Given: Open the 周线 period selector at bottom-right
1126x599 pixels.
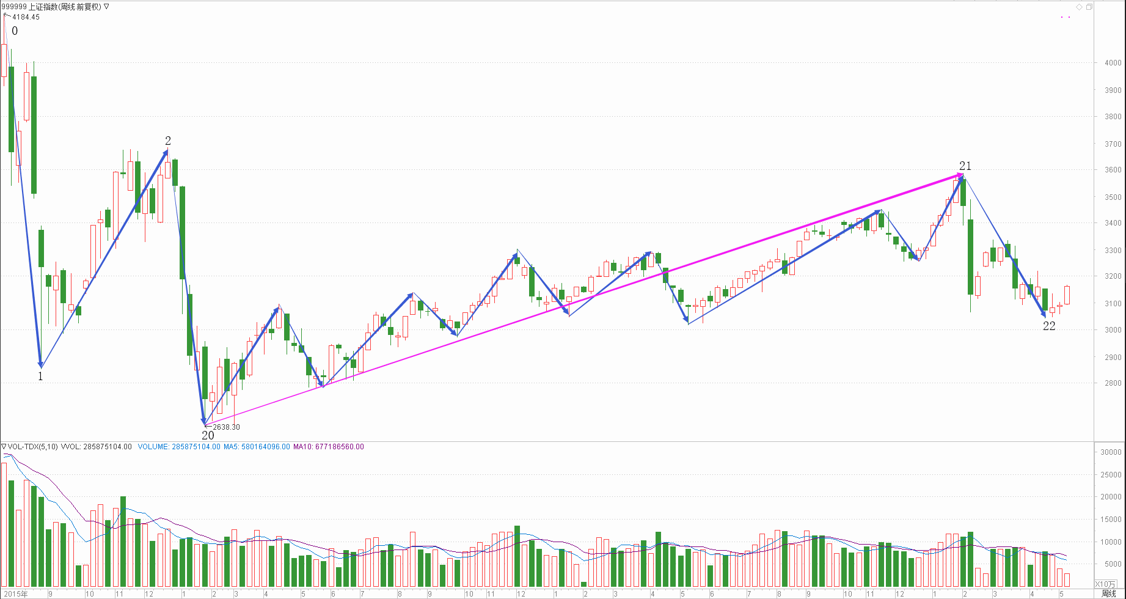Looking at the screenshot, I should coord(1108,593).
